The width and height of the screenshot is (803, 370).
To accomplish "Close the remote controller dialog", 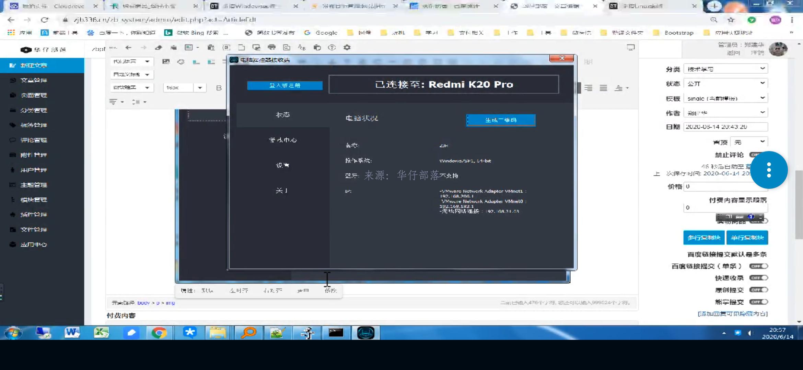I will click(561, 58).
